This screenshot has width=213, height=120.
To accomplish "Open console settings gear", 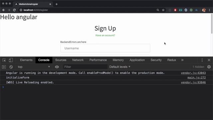I will pos(209,67).
